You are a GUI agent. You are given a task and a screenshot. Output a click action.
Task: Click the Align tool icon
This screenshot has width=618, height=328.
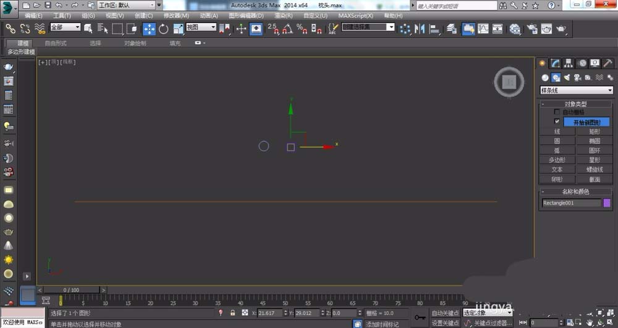point(434,29)
